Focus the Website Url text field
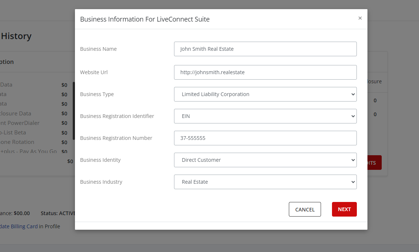419x252 pixels. click(x=265, y=72)
